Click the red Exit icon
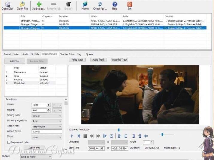 [x=129, y=6]
